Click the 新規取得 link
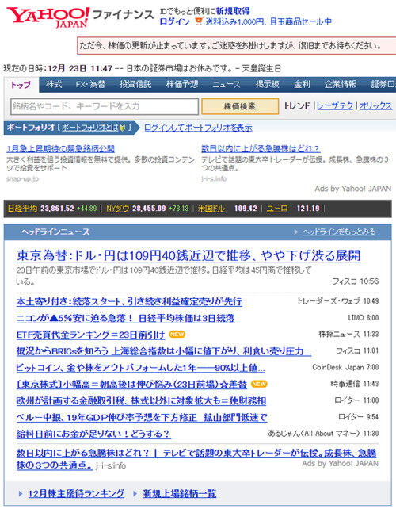Viewport: 396px width, 509px height. click(x=233, y=11)
